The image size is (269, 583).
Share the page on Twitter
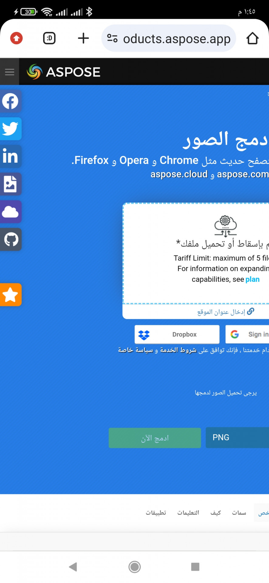[11, 129]
